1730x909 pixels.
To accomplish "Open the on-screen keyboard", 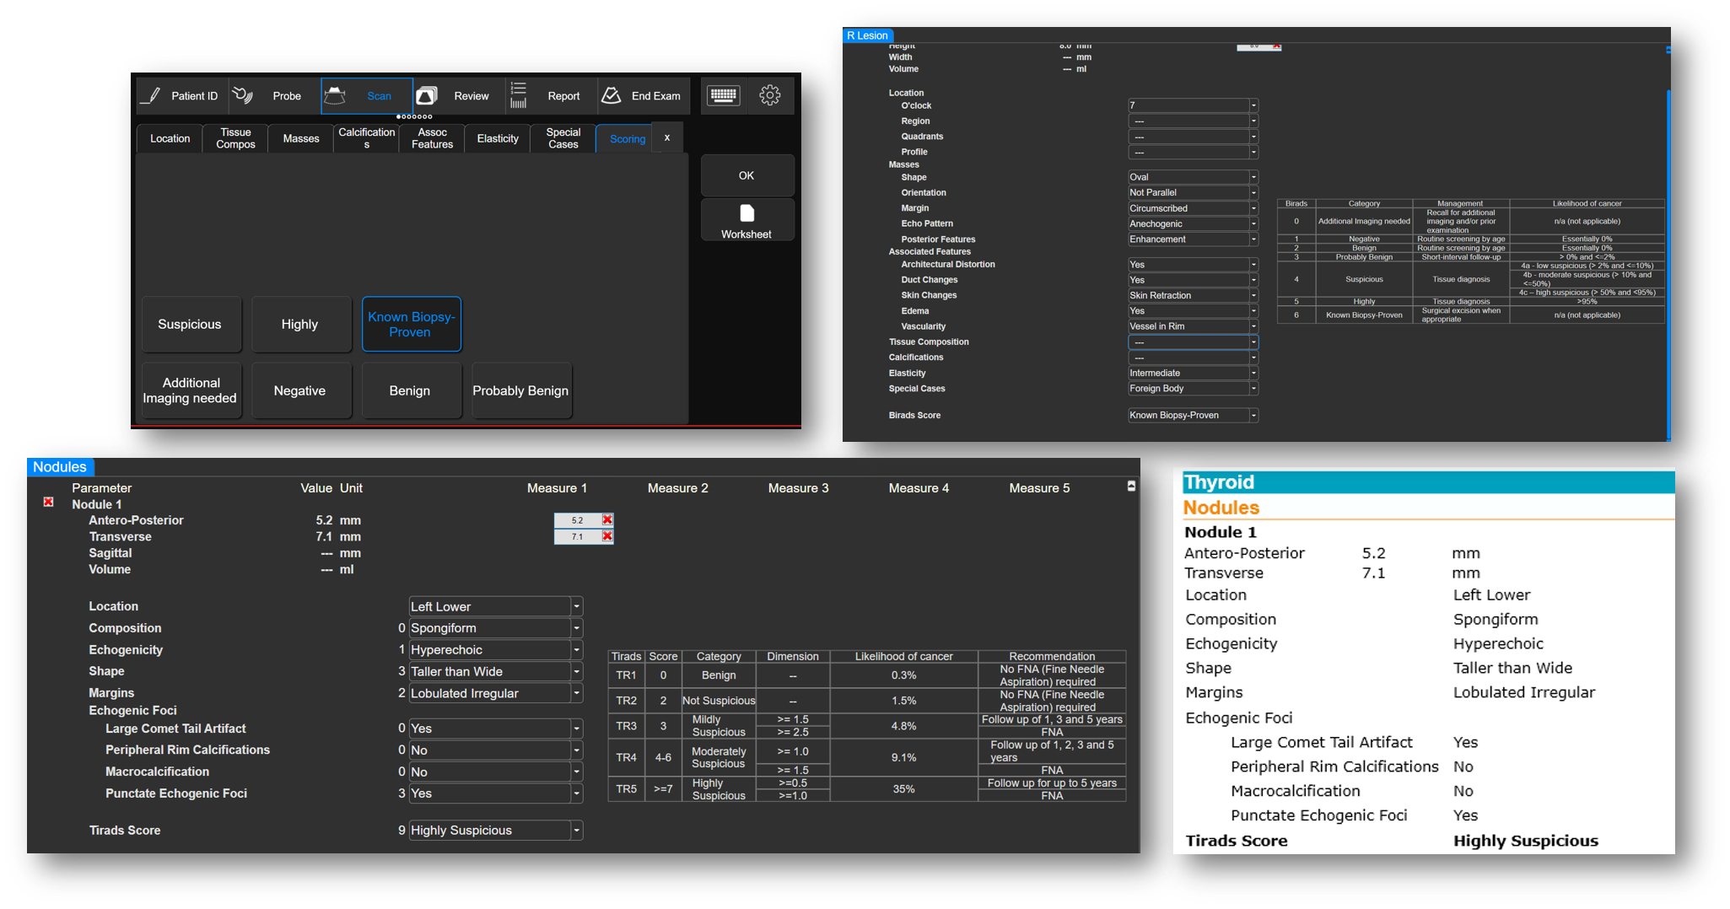I will click(x=723, y=95).
